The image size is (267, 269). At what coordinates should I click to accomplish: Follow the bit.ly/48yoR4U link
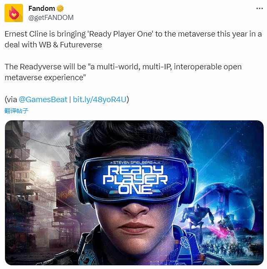coord(100,100)
